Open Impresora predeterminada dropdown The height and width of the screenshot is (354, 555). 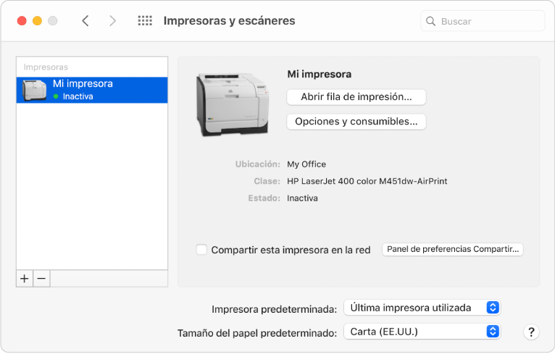click(x=422, y=308)
